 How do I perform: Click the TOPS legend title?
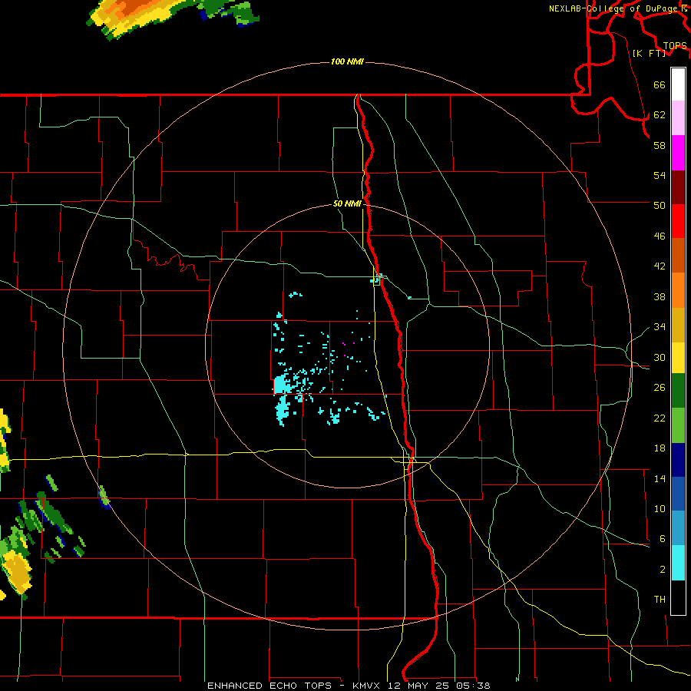[x=675, y=46]
